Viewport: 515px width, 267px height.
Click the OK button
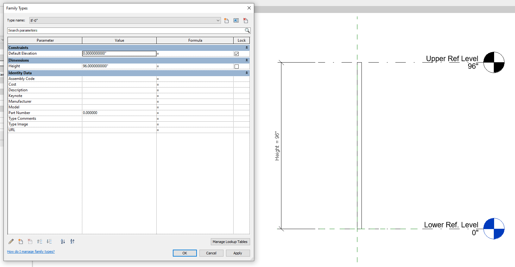click(185, 253)
